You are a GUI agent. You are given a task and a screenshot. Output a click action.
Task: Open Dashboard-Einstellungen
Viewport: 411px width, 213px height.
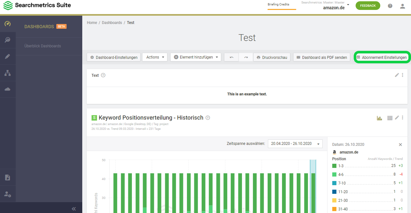pos(114,57)
